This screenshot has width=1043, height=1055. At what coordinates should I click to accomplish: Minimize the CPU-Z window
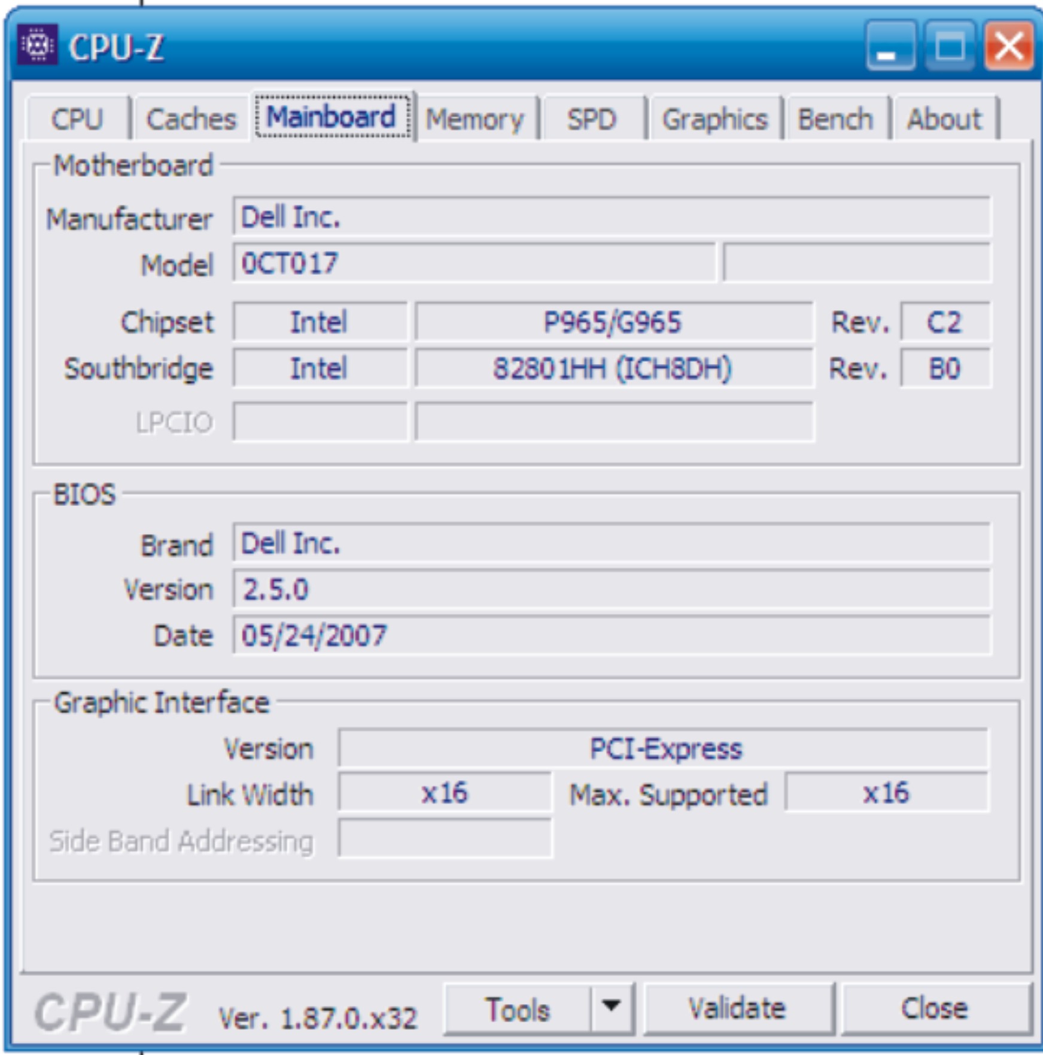coord(890,46)
